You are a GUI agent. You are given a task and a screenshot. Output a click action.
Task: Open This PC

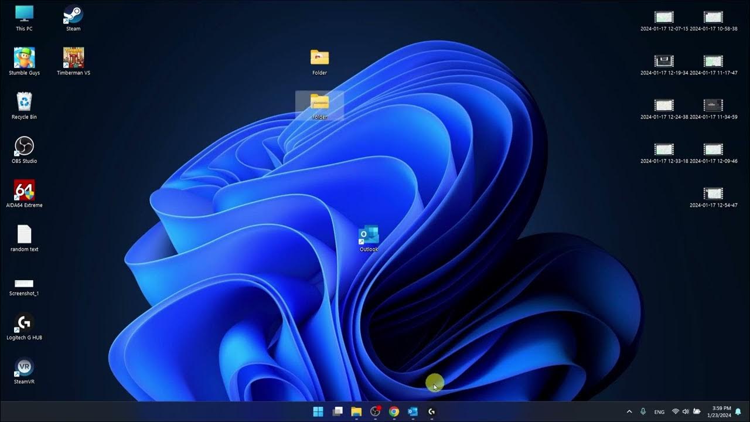pyautogui.click(x=24, y=13)
